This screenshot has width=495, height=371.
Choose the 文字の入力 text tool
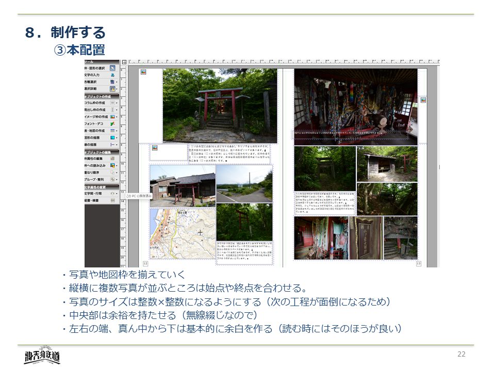[112, 75]
